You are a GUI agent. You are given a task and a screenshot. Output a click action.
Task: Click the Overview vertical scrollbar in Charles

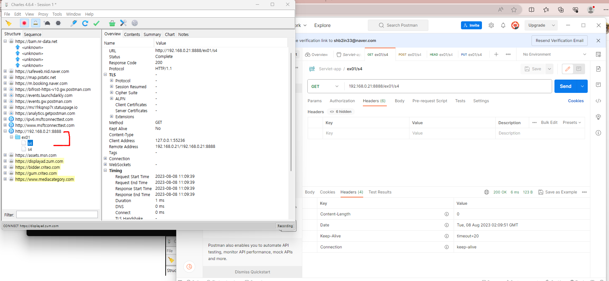[x=291, y=112]
